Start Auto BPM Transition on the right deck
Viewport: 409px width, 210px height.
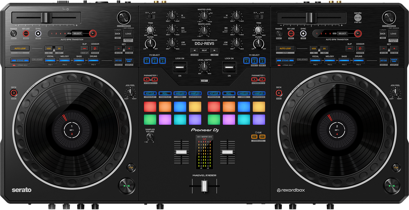(x=358, y=34)
